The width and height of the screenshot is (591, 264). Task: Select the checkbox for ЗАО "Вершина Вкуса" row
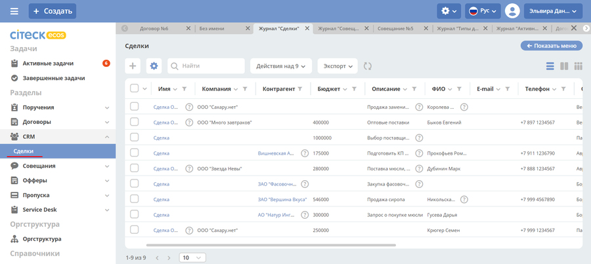pos(134,199)
